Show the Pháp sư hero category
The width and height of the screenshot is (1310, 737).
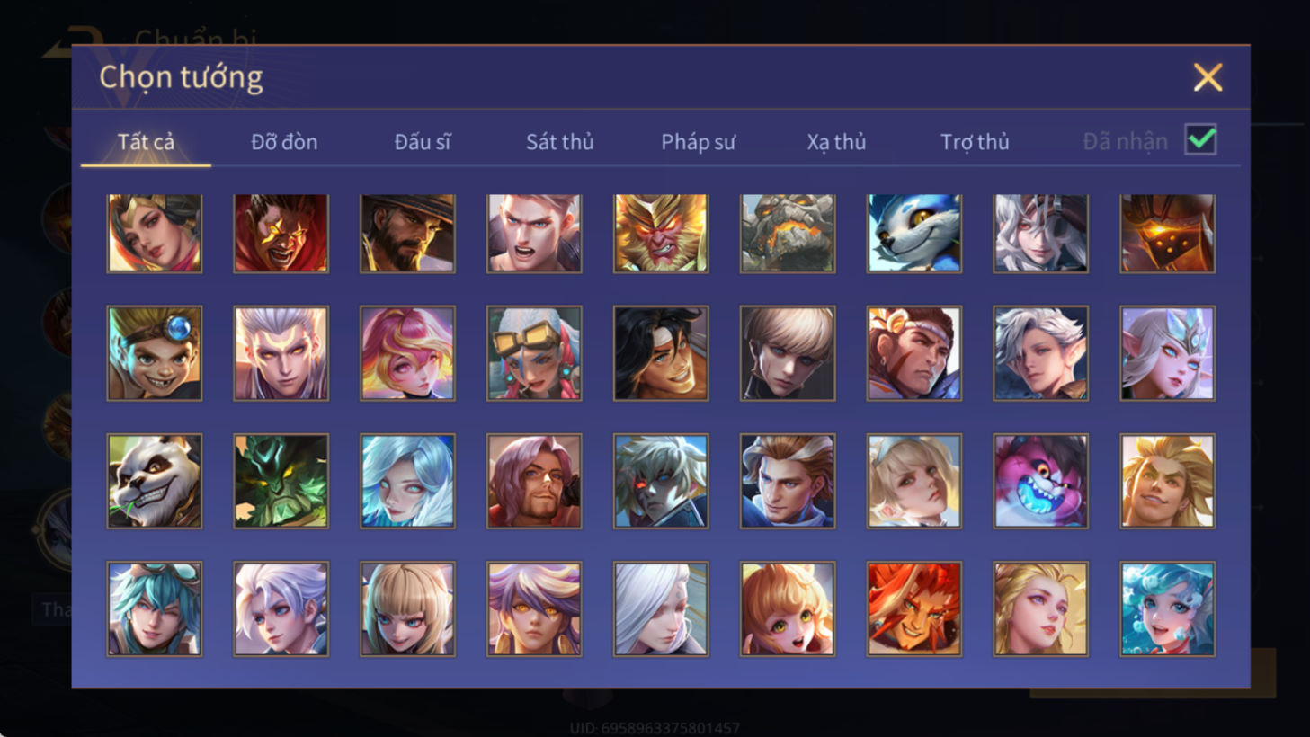pyautogui.click(x=699, y=142)
